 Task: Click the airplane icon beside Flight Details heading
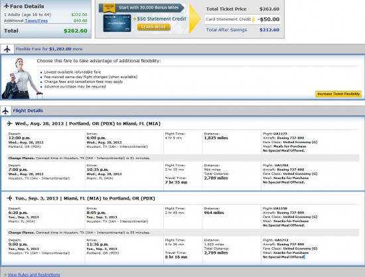click(x=5, y=111)
